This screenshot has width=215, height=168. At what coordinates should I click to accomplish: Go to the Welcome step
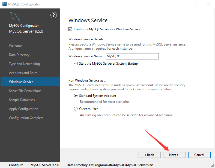pos(16,46)
